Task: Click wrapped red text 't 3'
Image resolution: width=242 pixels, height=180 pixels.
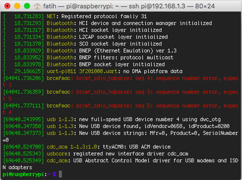Action: click(7, 85)
